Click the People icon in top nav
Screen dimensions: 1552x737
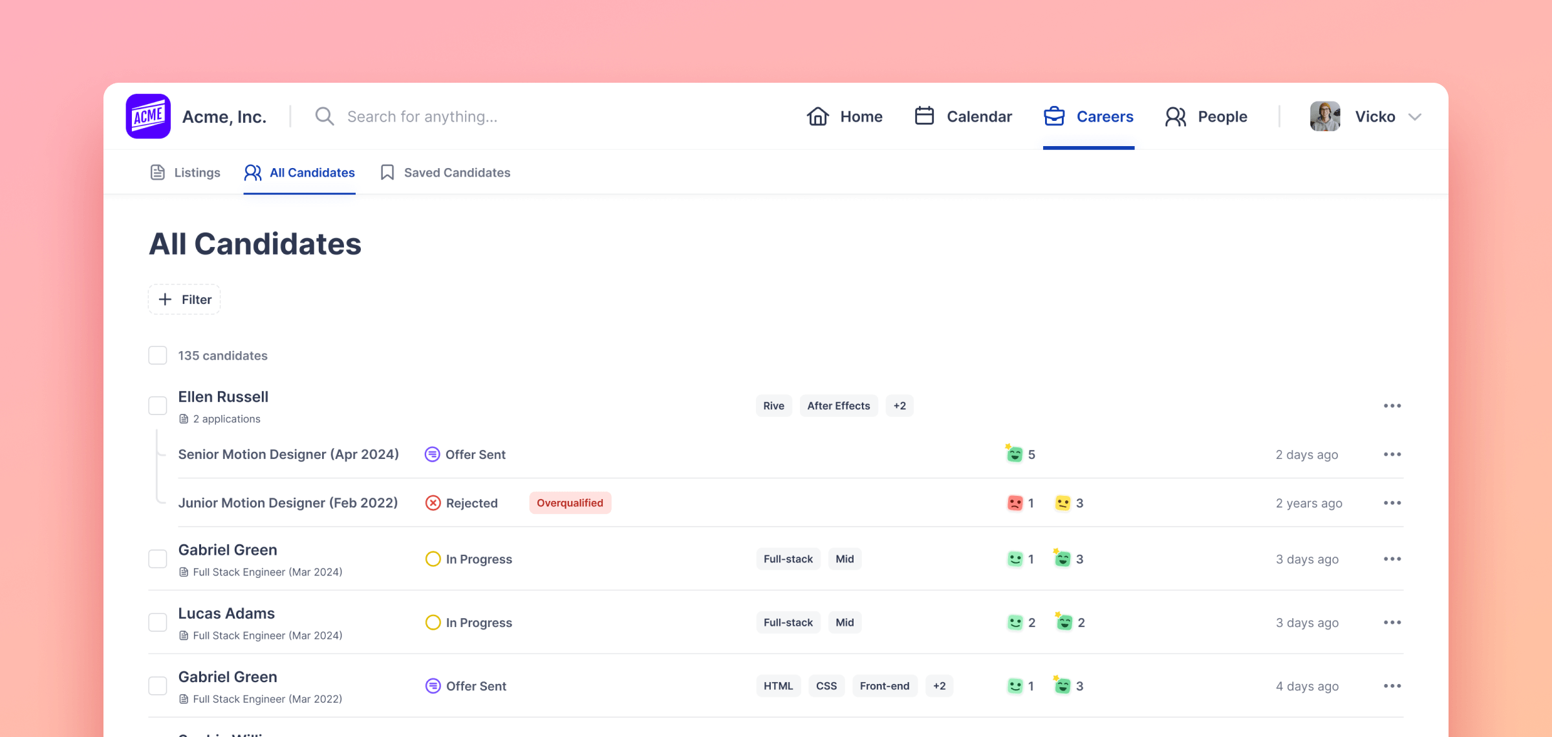[x=1176, y=116]
